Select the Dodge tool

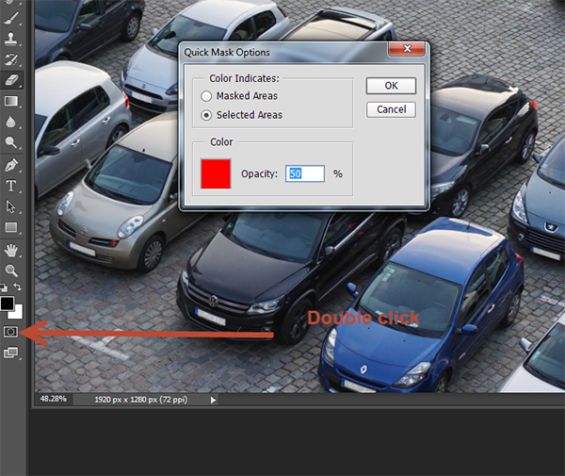point(12,142)
